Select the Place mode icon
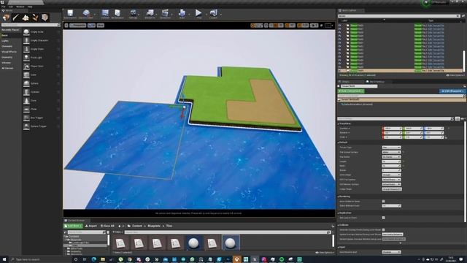 pyautogui.click(x=7, y=18)
